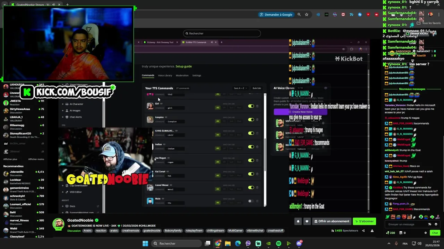Select KickBot TTS Commands browser tab
444x249 pixels.
(x=197, y=42)
